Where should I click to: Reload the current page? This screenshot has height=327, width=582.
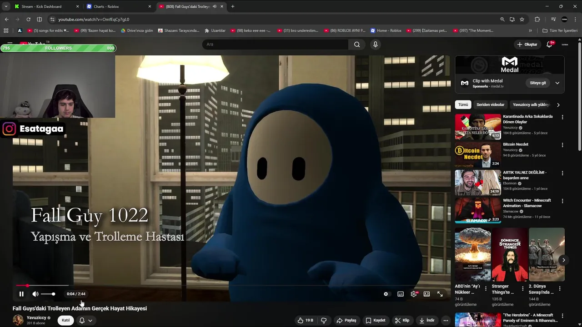pos(28,19)
